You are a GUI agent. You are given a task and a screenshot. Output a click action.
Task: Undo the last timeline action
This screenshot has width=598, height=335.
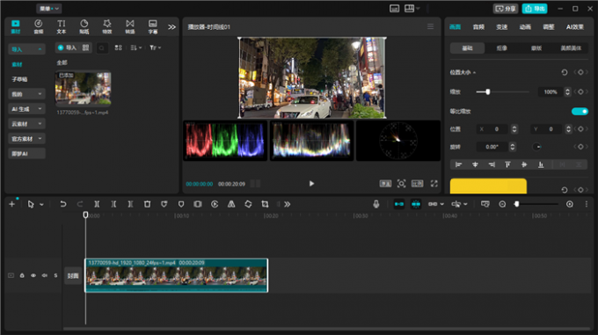point(63,204)
